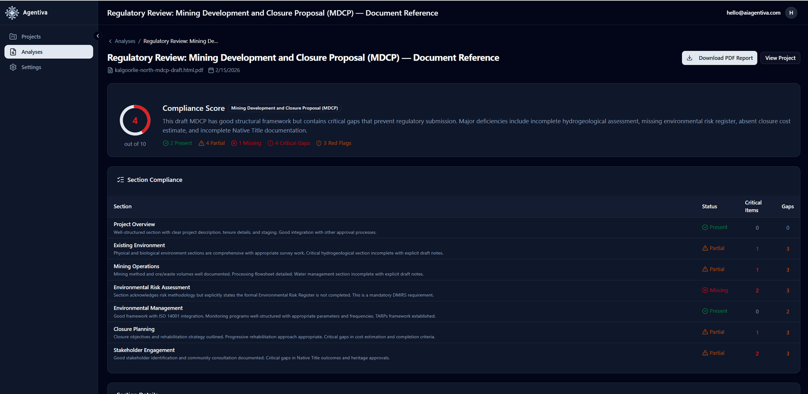Viewport: 808px width, 394px height.
Task: Click the document icon beside kalgoorlie-north-mdcp-draft.html.pdf
Action: [x=110, y=70]
